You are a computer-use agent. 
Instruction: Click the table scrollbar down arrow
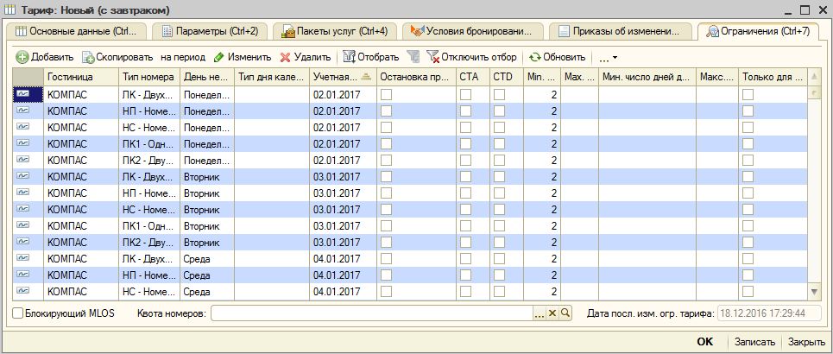coord(814,292)
